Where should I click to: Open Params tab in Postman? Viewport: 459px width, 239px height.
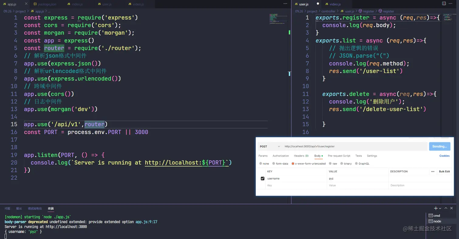tap(263, 156)
